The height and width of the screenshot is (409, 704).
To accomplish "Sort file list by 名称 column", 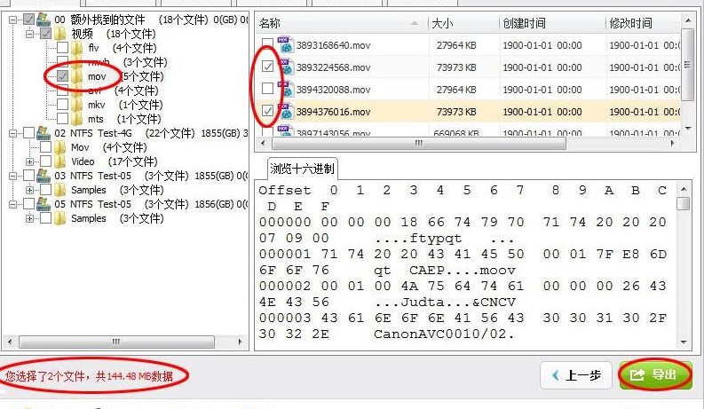I will point(342,23).
